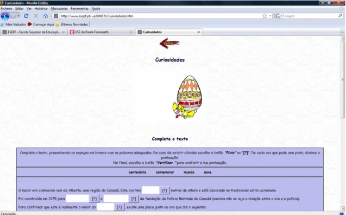Open the Ferramentas menu
This screenshot has width=346, height=215.
(79, 8)
